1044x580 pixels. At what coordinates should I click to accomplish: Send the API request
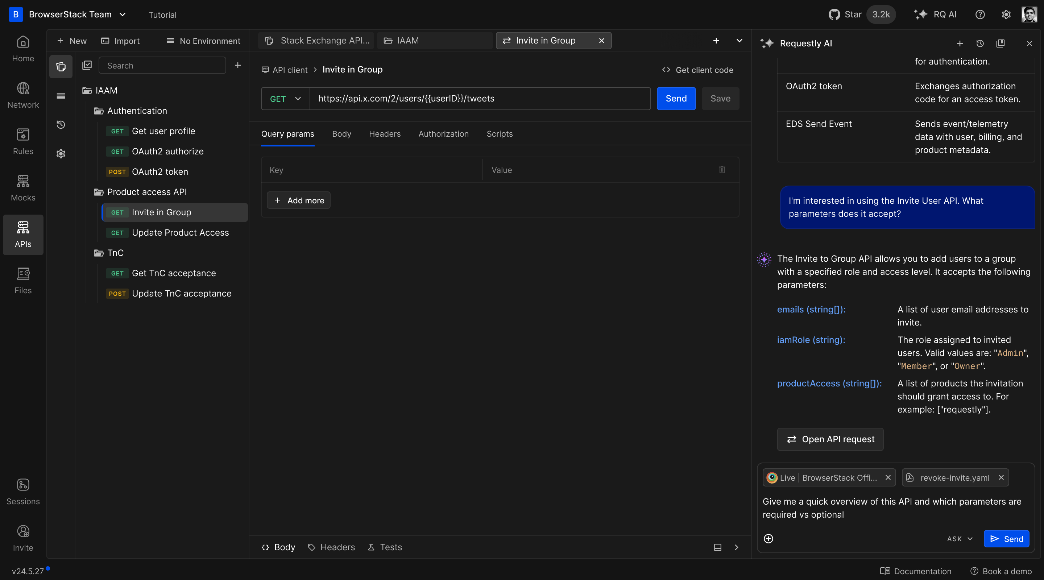pyautogui.click(x=676, y=99)
